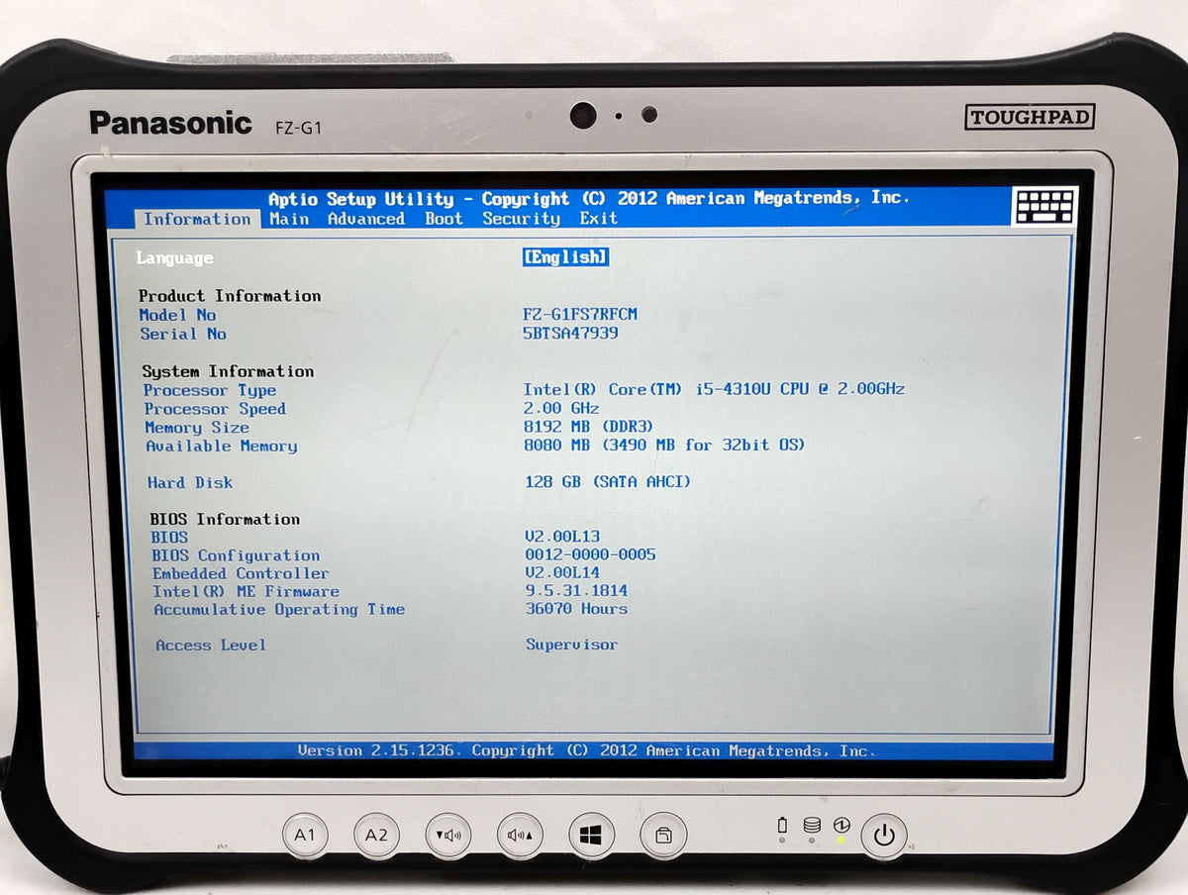Click the Processor Speed 2.00 GHz value
Image resolution: width=1188 pixels, height=895 pixels.
pyautogui.click(x=561, y=408)
